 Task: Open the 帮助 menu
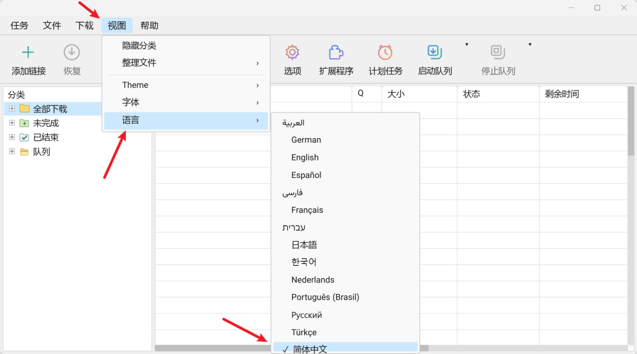coord(149,25)
